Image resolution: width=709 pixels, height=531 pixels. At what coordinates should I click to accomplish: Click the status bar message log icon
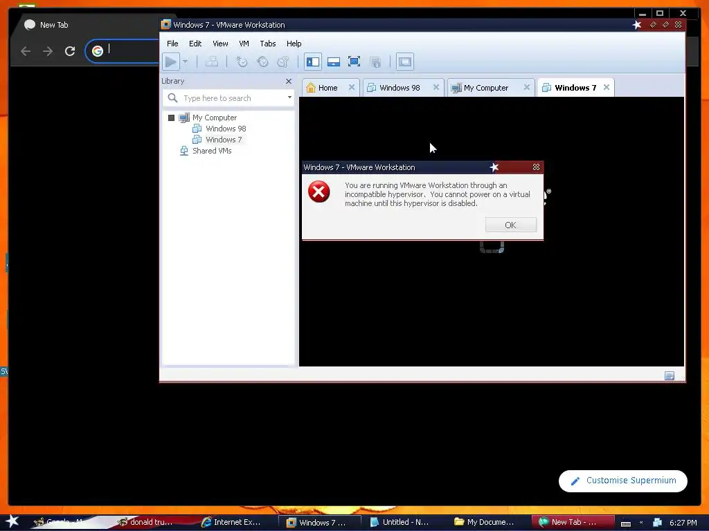click(x=670, y=375)
